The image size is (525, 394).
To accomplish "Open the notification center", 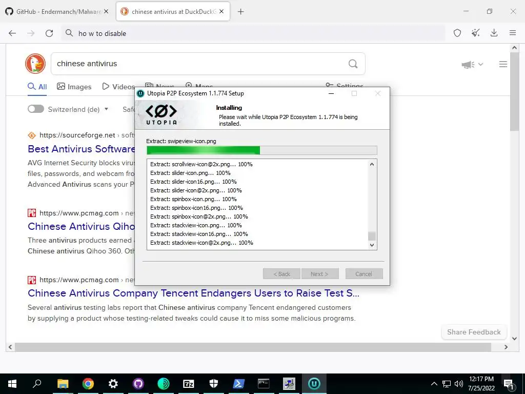I will [508, 384].
